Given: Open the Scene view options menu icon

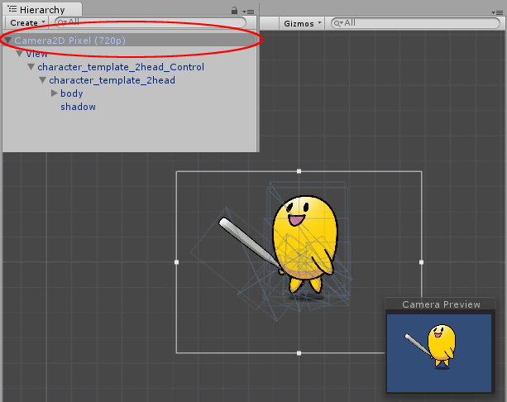Looking at the screenshot, I should coord(497,12).
